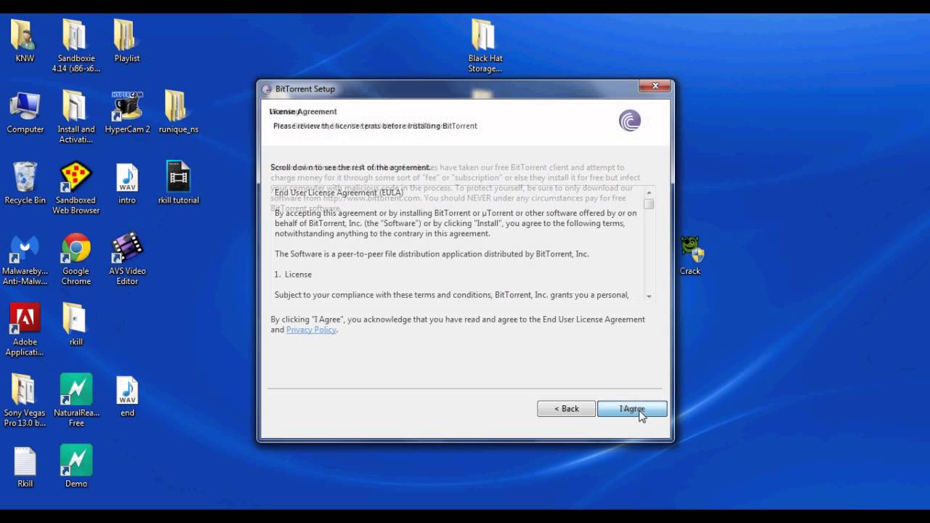This screenshot has height=523, width=930.
Task: Select the Recycle Bin icon
Action: coord(25,182)
